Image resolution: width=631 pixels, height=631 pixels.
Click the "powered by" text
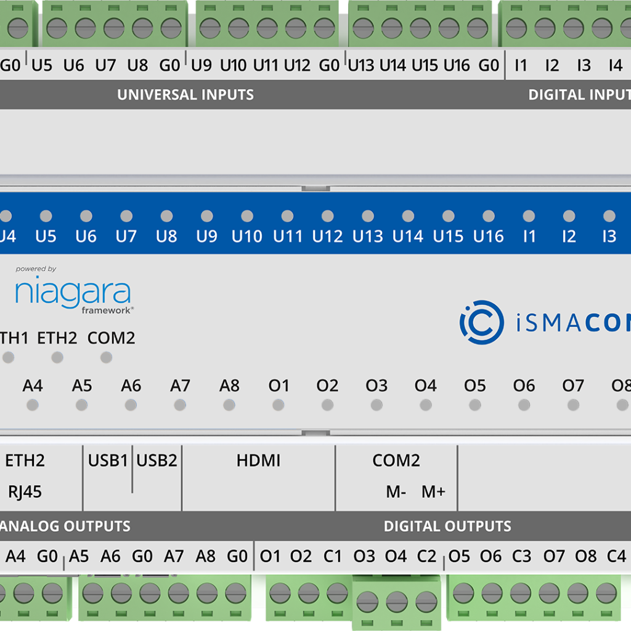point(36,269)
